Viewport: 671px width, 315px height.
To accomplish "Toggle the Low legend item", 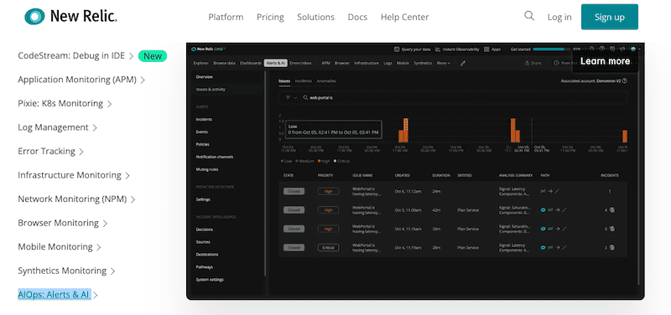I will point(286,161).
